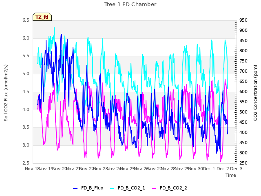Click the Time axis label
Viewport: 261px width, 196px height.
231,175
